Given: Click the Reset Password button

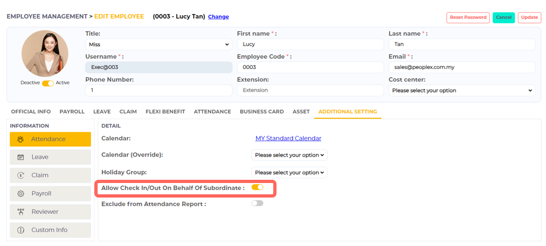Looking at the screenshot, I should coord(467,17).
